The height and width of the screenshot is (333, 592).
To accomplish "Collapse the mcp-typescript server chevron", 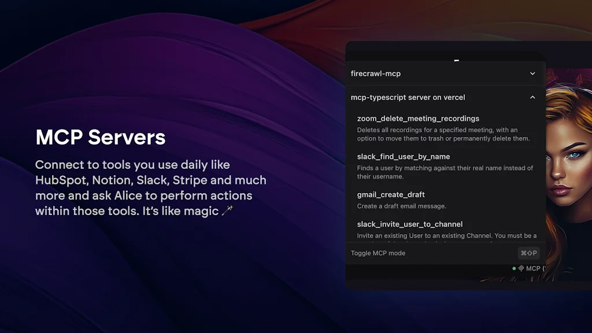I will click(x=532, y=97).
